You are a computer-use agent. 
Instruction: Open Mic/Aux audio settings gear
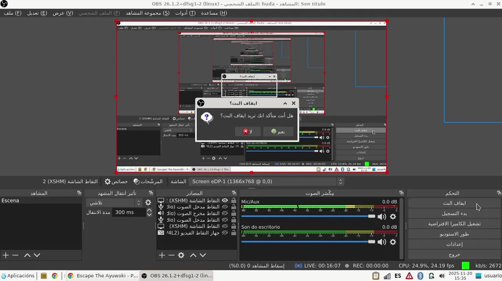point(393,217)
